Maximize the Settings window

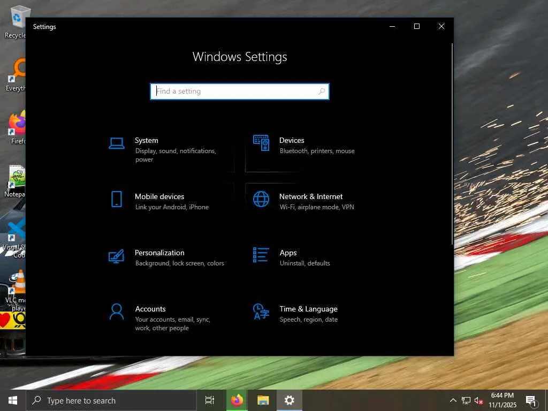coord(416,26)
